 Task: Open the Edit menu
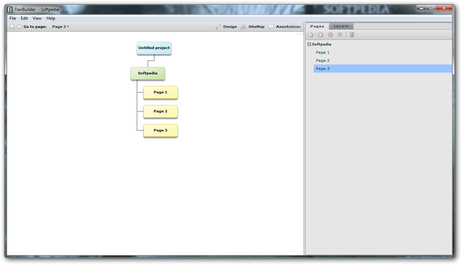[24, 18]
